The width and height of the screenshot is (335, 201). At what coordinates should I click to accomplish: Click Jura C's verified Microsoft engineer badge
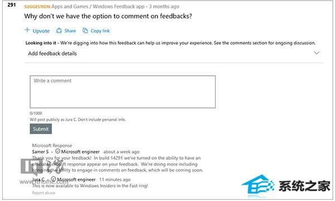[x=54, y=179]
